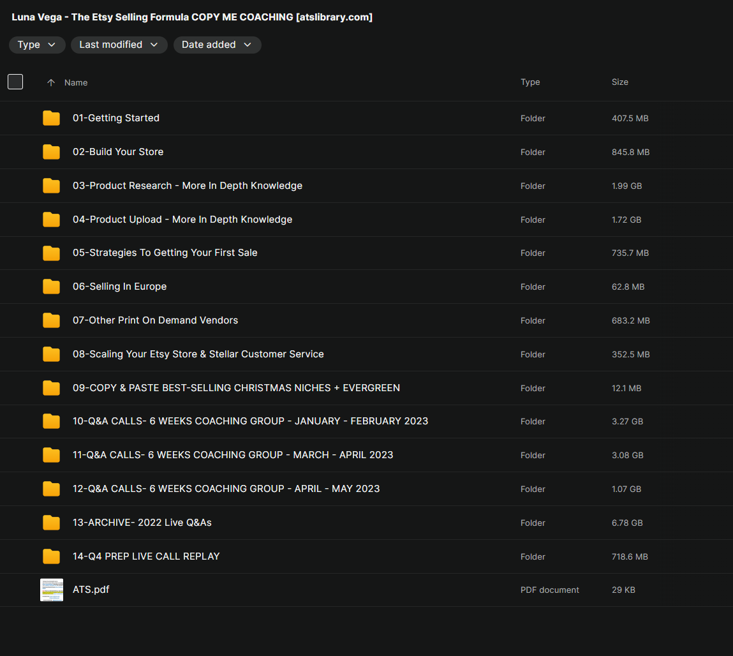Reverse sort order with the Name arrow icon

pyautogui.click(x=51, y=83)
